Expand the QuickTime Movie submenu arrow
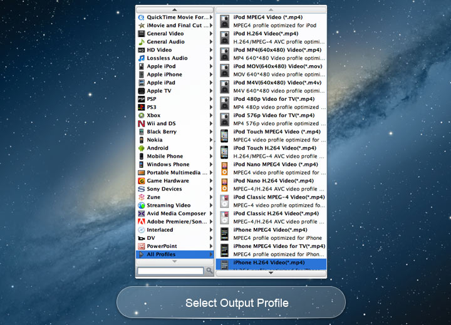Screen dimensions: 451x325 (211, 18)
